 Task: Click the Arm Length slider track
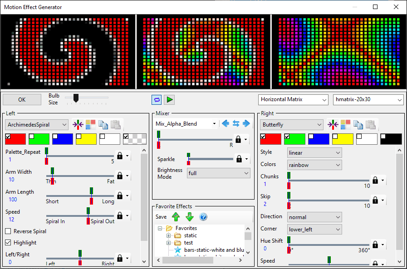(x=80, y=196)
